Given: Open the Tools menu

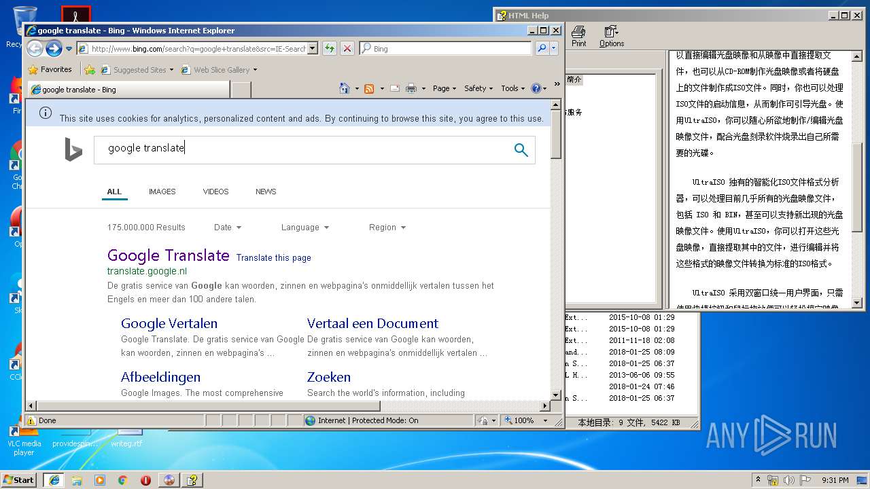Looking at the screenshot, I should click(x=513, y=88).
